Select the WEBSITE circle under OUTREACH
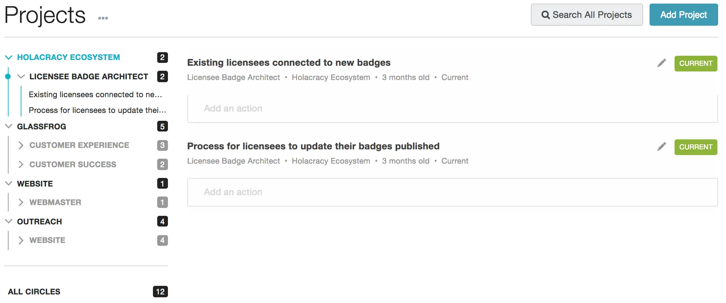 47,240
